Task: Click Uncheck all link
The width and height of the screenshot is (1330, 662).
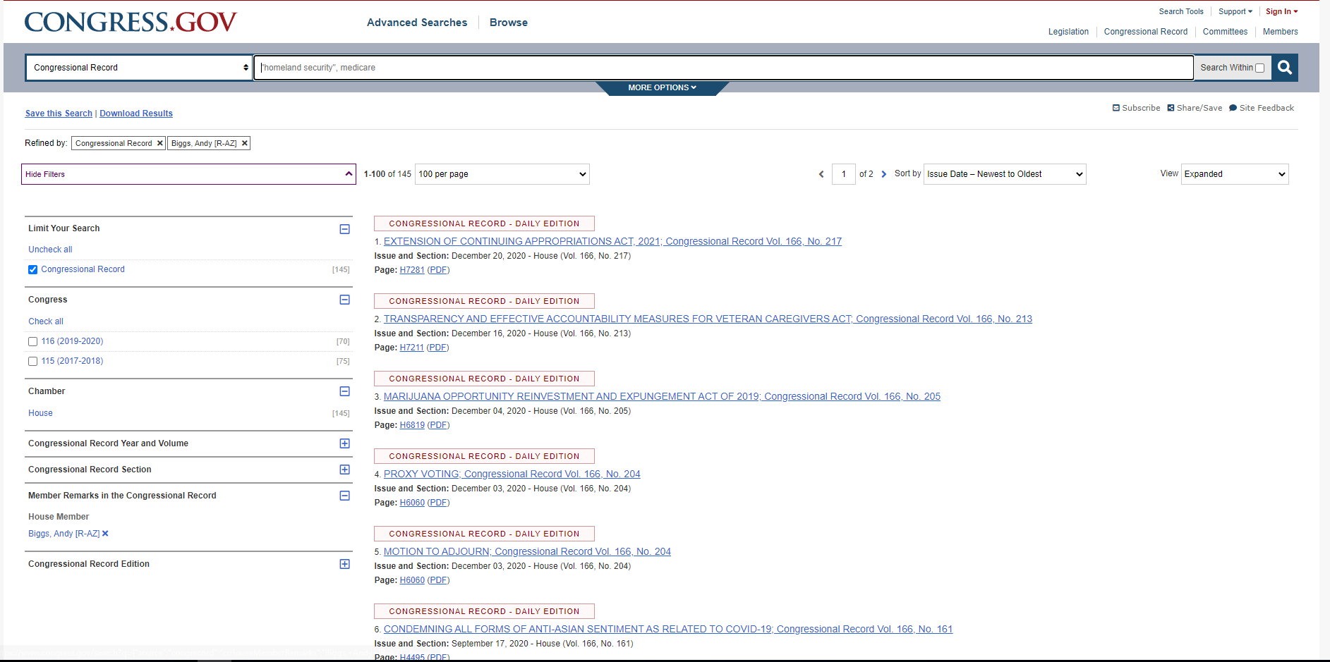Action: (x=50, y=250)
